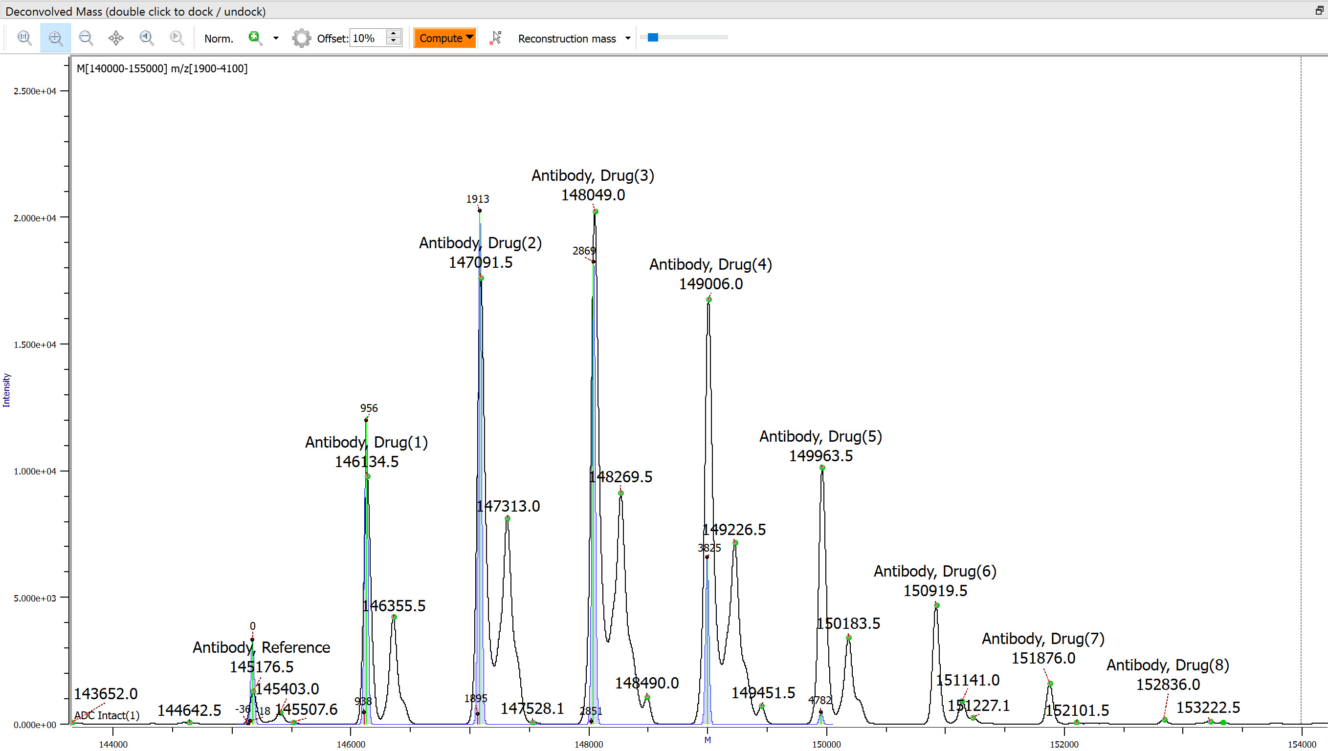The image size is (1328, 751).
Task: Select the zoom out tool
Action: (x=86, y=37)
